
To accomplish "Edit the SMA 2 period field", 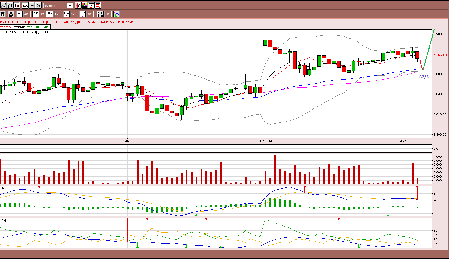I will tap(89, 14).
